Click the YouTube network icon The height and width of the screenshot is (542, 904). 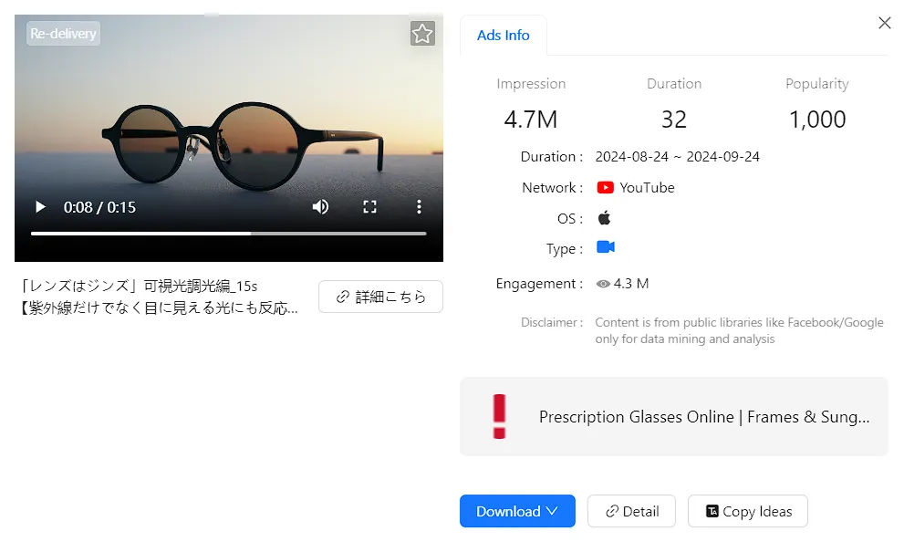(x=605, y=187)
